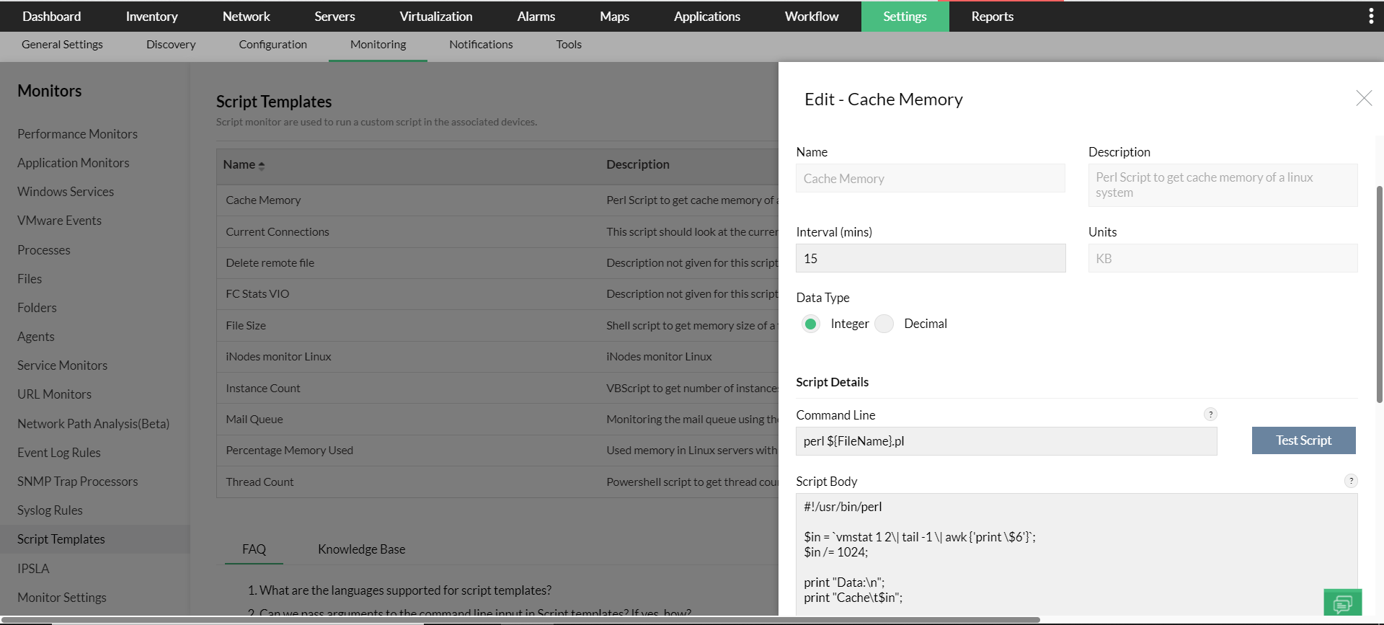Open the Thread Count script template
Screen dimensions: 1384x625
pos(259,482)
